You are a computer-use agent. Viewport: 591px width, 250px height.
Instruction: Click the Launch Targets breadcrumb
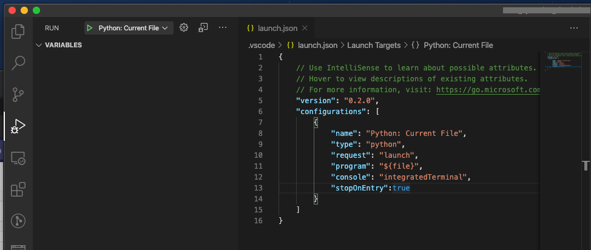(x=374, y=46)
